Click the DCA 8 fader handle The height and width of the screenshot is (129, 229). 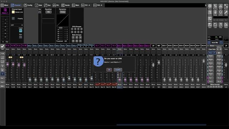204,61
